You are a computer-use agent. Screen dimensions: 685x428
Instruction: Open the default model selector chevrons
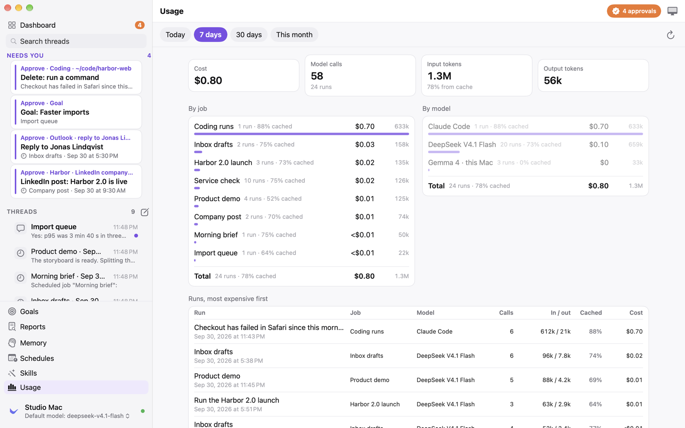pos(128,416)
